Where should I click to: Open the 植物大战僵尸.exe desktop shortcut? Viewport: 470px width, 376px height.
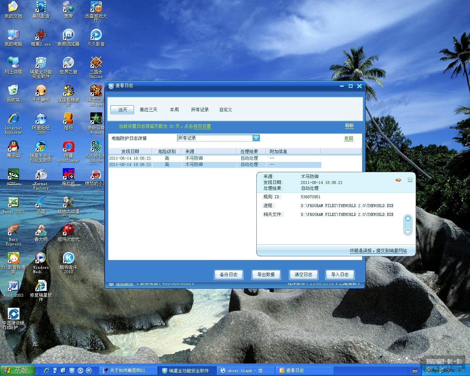[68, 207]
